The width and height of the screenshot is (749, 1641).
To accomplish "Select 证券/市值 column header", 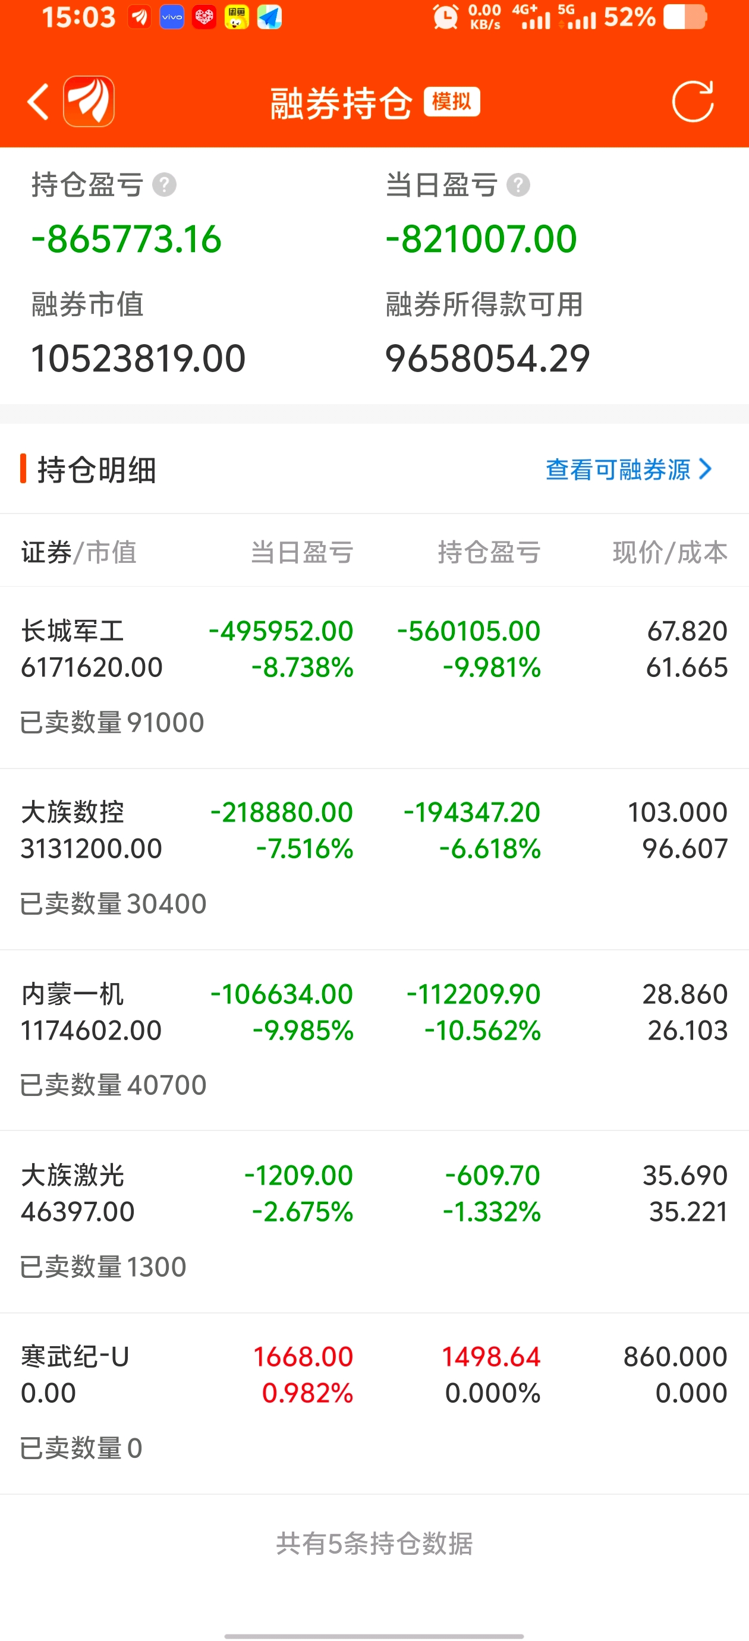I will (x=79, y=552).
